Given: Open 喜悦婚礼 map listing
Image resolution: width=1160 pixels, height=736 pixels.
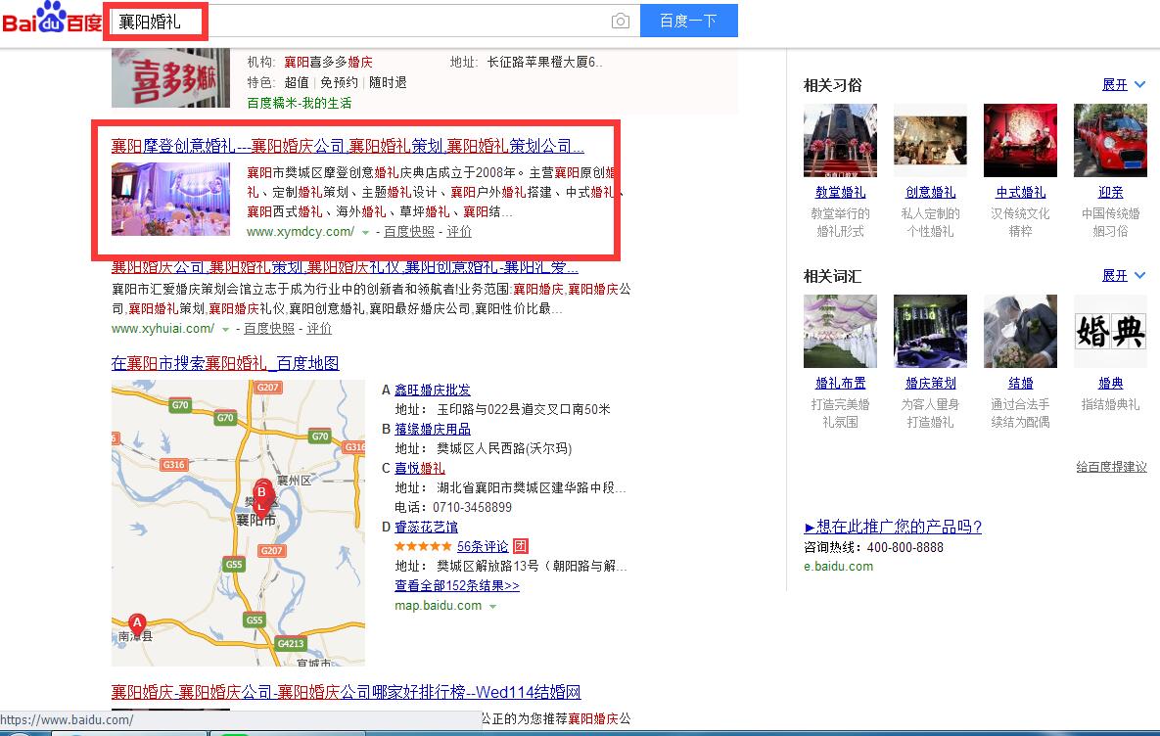Looking at the screenshot, I should pos(420,468).
